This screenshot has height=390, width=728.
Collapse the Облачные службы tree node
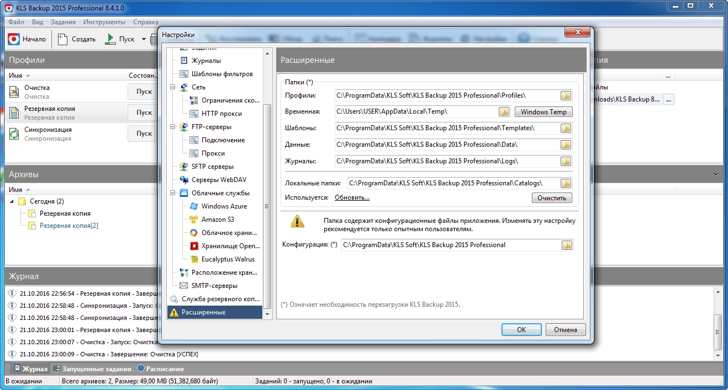click(x=172, y=193)
